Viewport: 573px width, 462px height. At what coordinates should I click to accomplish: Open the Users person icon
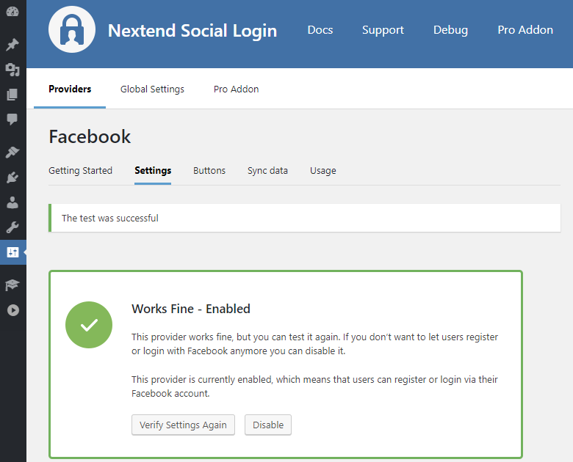click(12, 202)
